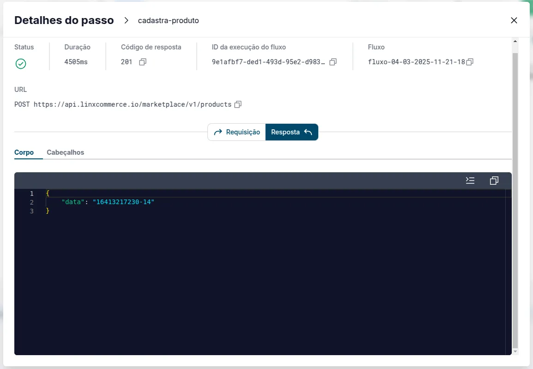Click the cadastra-produto breadcrumb label
Screen dimensions: 533x369
(x=168, y=20)
